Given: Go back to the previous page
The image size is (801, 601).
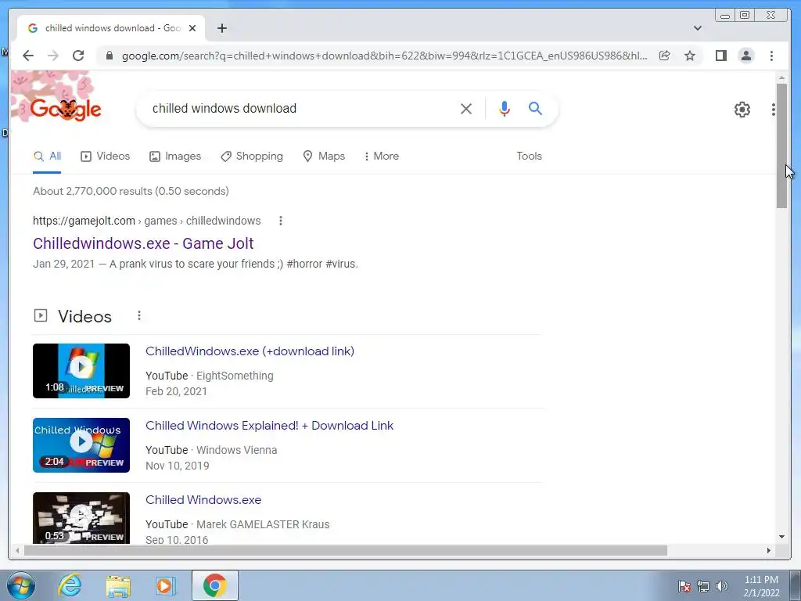Looking at the screenshot, I should click(28, 56).
